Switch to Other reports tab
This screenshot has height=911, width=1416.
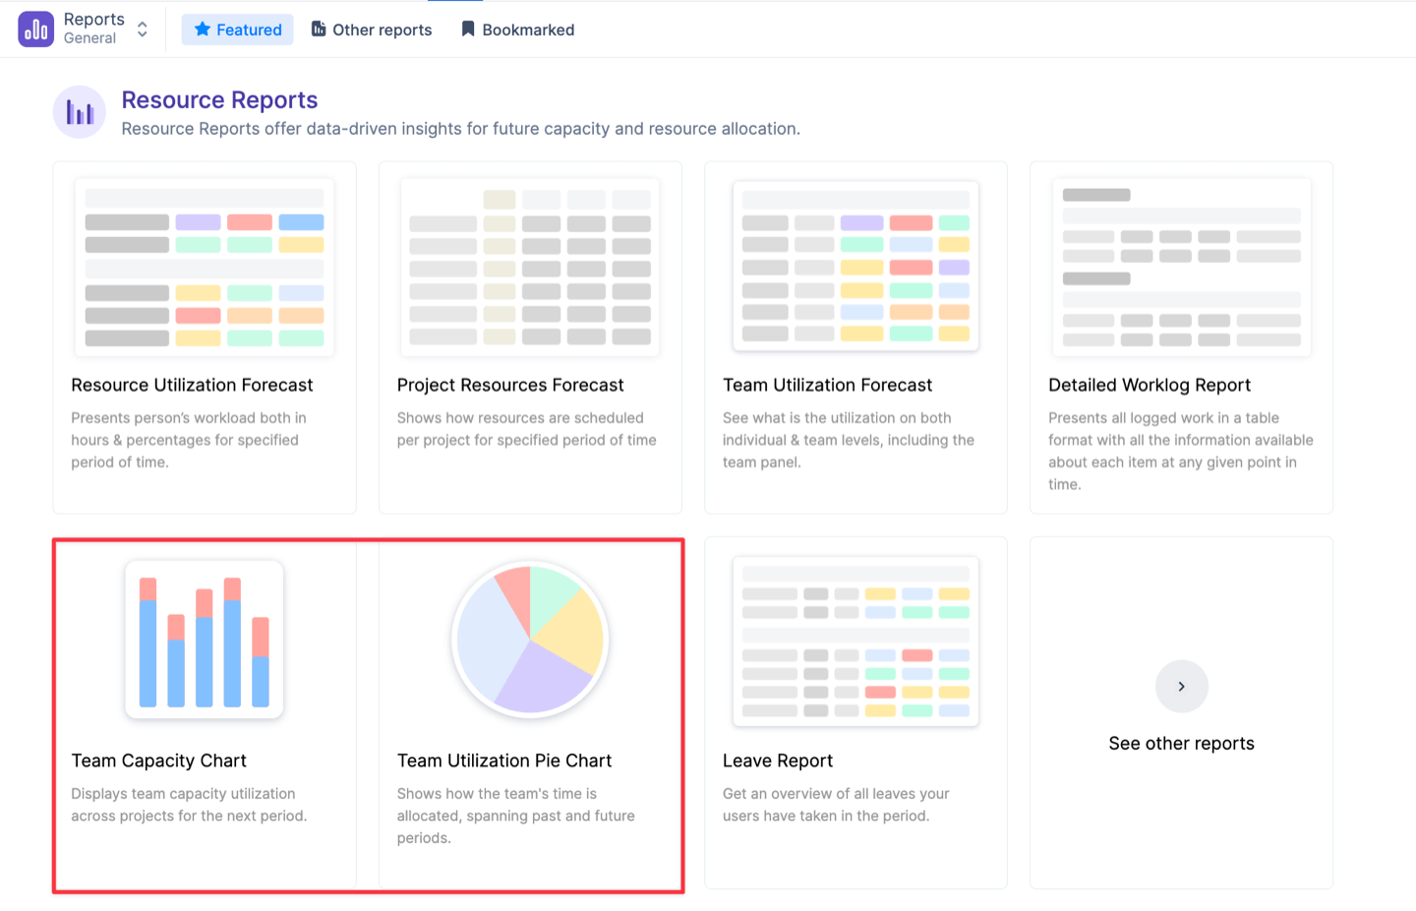point(372,30)
